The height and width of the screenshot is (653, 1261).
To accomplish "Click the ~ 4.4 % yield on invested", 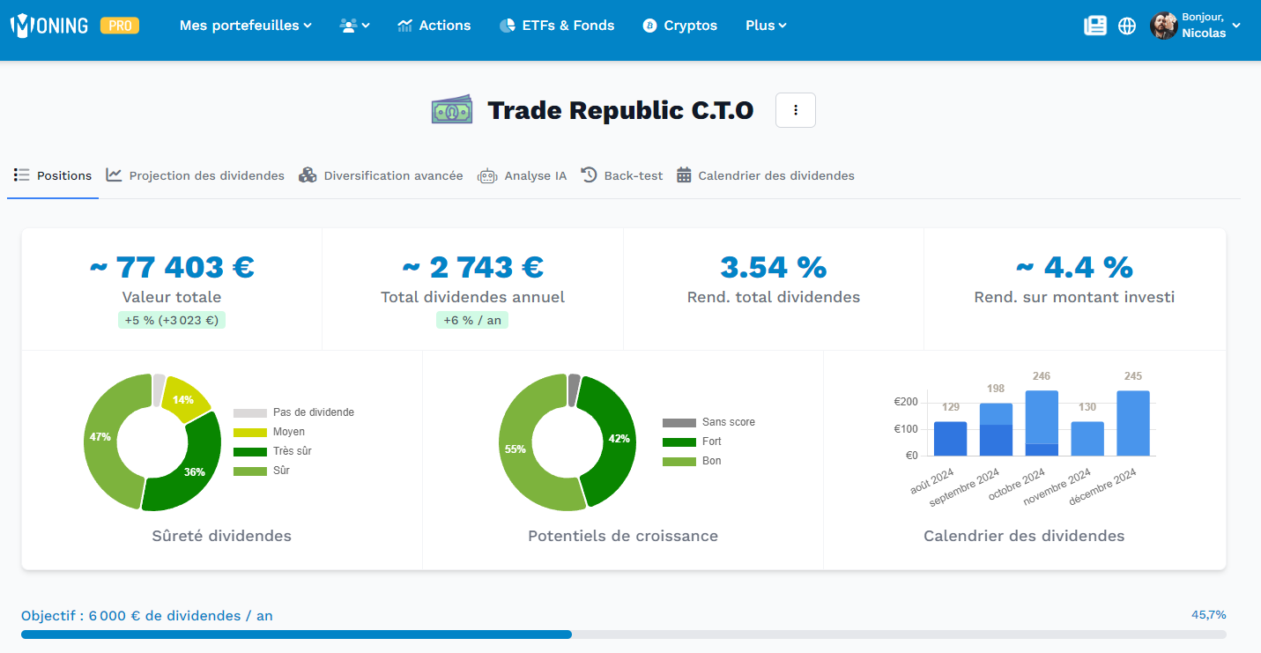I will click(x=1074, y=267).
